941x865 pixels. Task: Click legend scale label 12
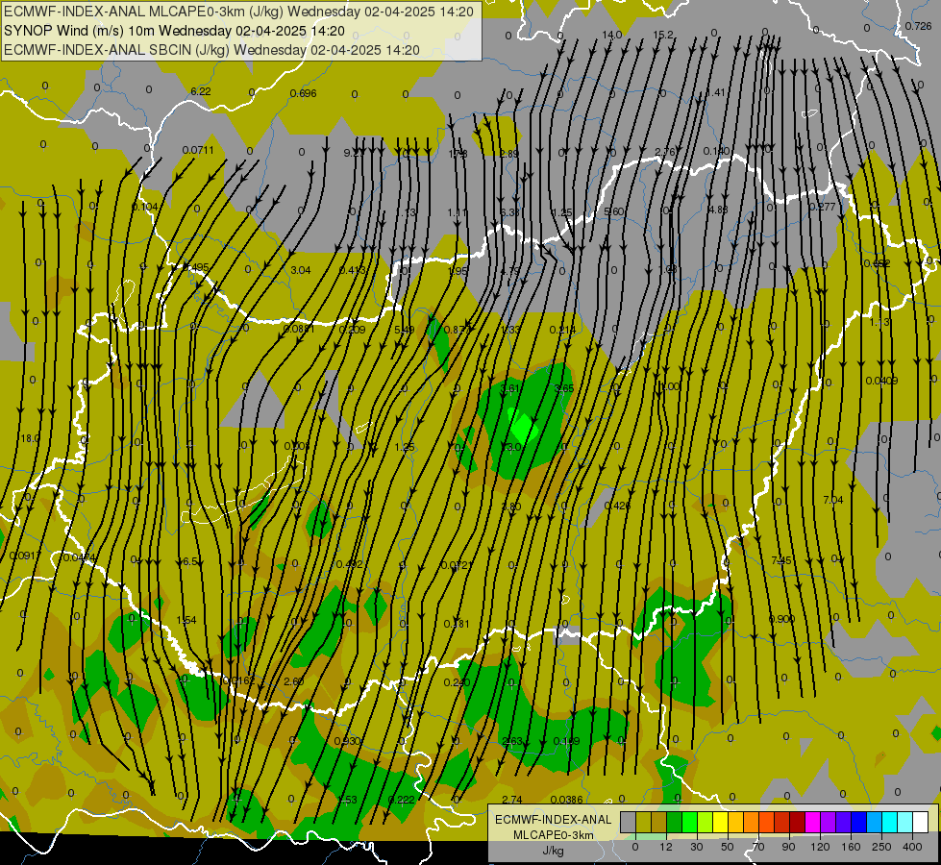click(666, 847)
